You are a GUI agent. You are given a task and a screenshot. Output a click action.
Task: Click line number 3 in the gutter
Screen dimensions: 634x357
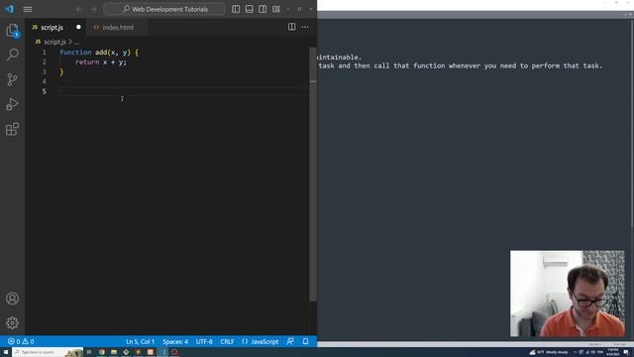click(44, 71)
